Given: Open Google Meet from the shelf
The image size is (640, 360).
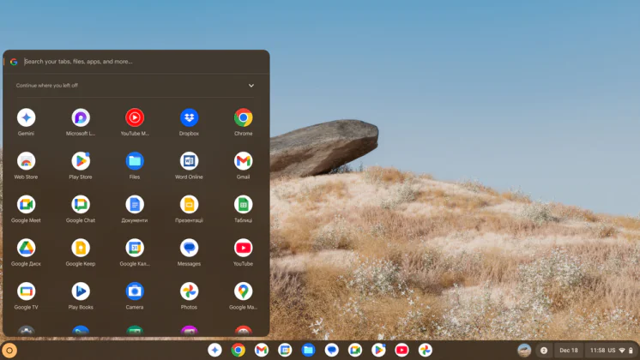Looking at the screenshot, I should [x=355, y=350].
